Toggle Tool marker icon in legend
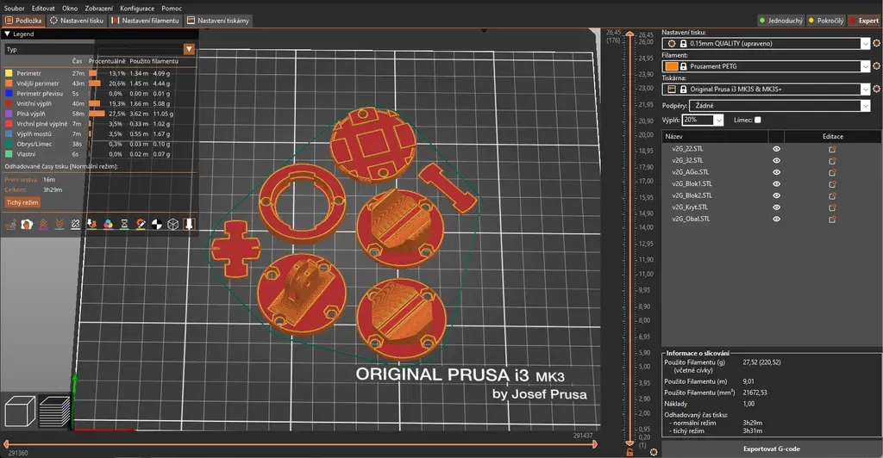 (189, 224)
